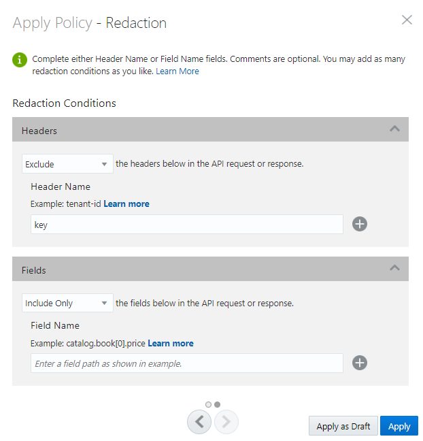The width and height of the screenshot is (423, 441).
Task: Click the Headers section title text
Action: pyautogui.click(x=39, y=130)
